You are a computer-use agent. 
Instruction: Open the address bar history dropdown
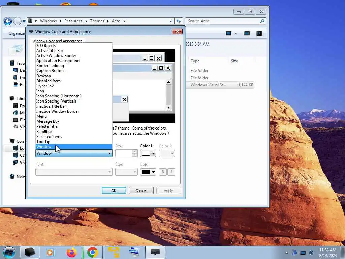tap(171, 21)
